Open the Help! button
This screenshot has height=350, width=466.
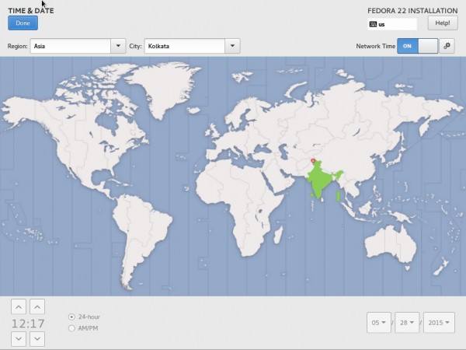[443, 23]
